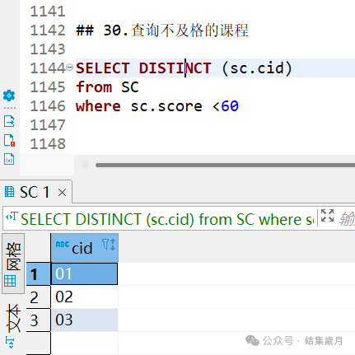Select row number 3 header
Screen dimensions: 355x355
(x=39, y=320)
